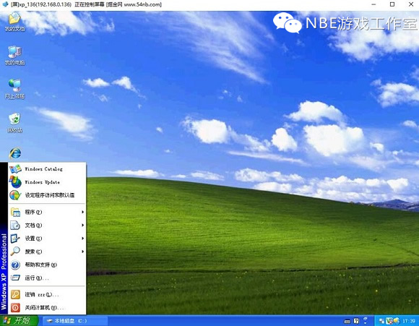Viewport: 419px width, 326px height.
Task: Click the Windows Catalog globe icon
Action: click(x=15, y=169)
